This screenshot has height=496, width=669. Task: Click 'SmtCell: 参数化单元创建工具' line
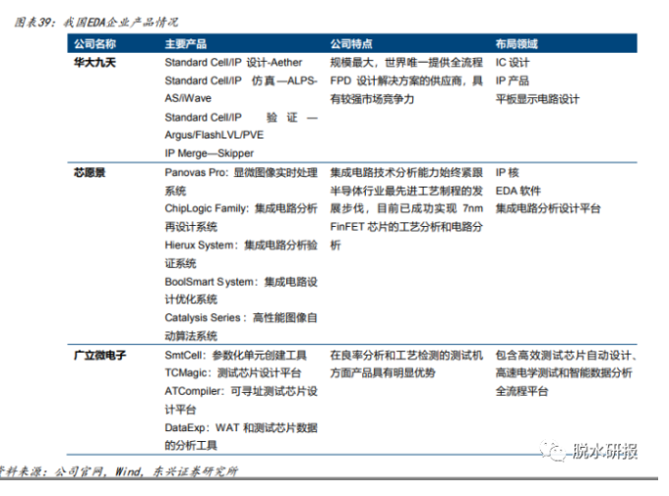click(235, 355)
